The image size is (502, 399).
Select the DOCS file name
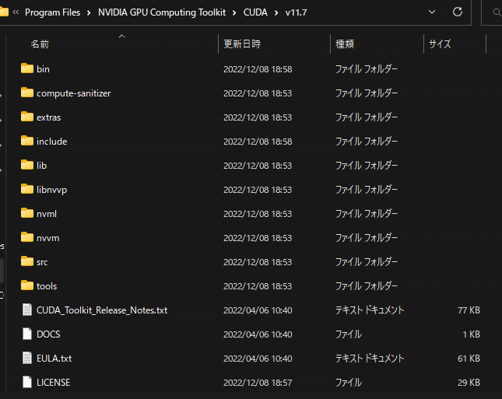click(x=48, y=334)
